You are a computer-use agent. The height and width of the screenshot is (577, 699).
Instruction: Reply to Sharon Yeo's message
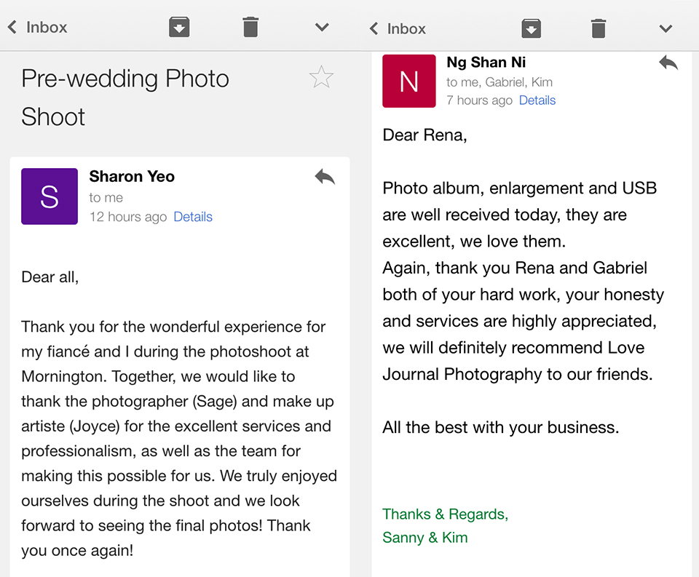pos(325,177)
